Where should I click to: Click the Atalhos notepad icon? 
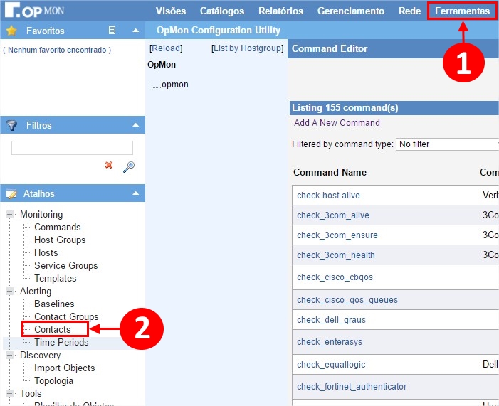click(11, 193)
